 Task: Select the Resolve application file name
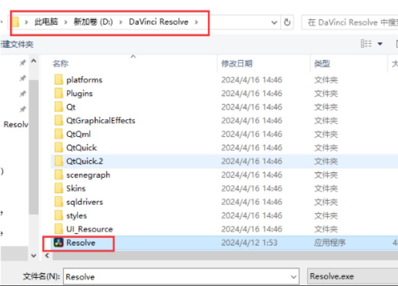81,242
